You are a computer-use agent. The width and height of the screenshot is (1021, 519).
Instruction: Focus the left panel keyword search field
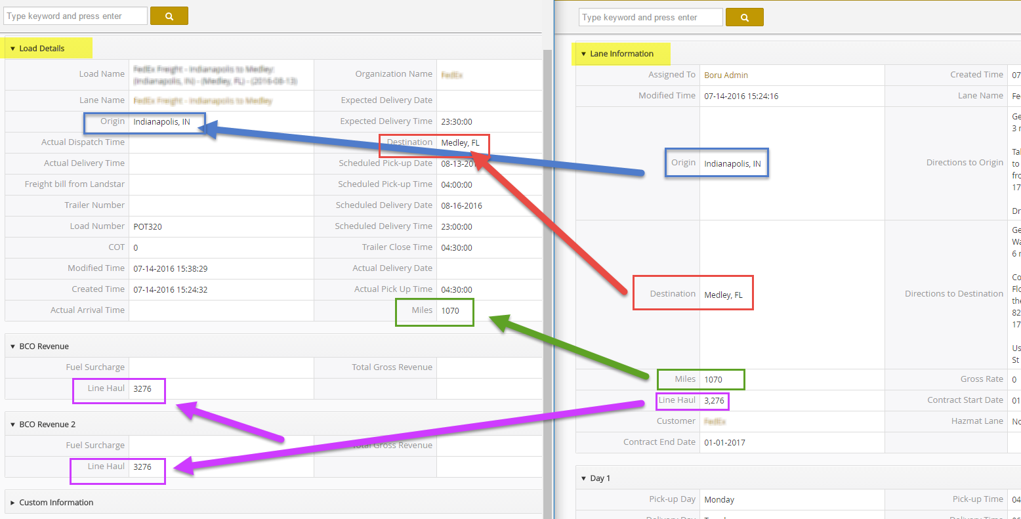click(75, 16)
